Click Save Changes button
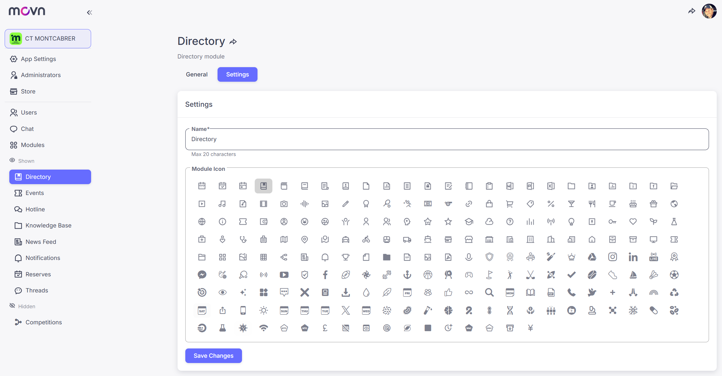Image resolution: width=722 pixels, height=376 pixels. click(214, 356)
